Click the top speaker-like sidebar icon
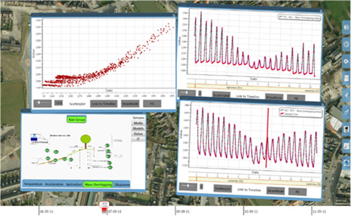 point(346,27)
